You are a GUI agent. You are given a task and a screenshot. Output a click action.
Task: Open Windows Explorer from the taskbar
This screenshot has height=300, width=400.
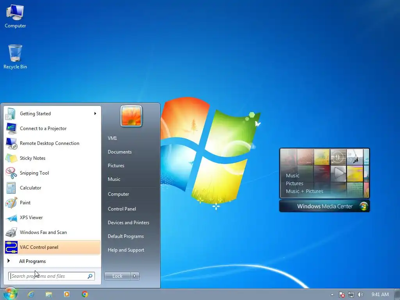(49, 295)
